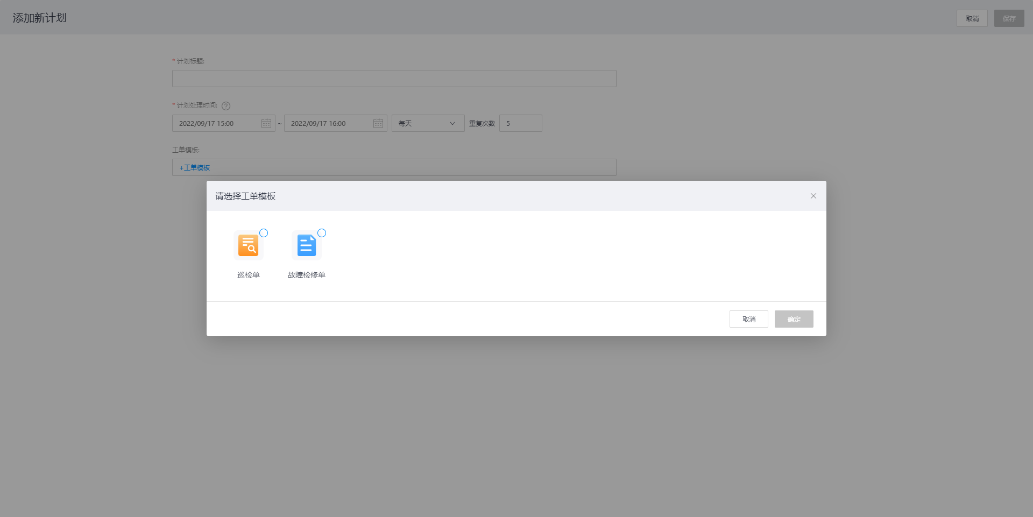This screenshot has height=517, width=1033.
Task: Focus the 计划标题 text field
Action: [x=394, y=79]
